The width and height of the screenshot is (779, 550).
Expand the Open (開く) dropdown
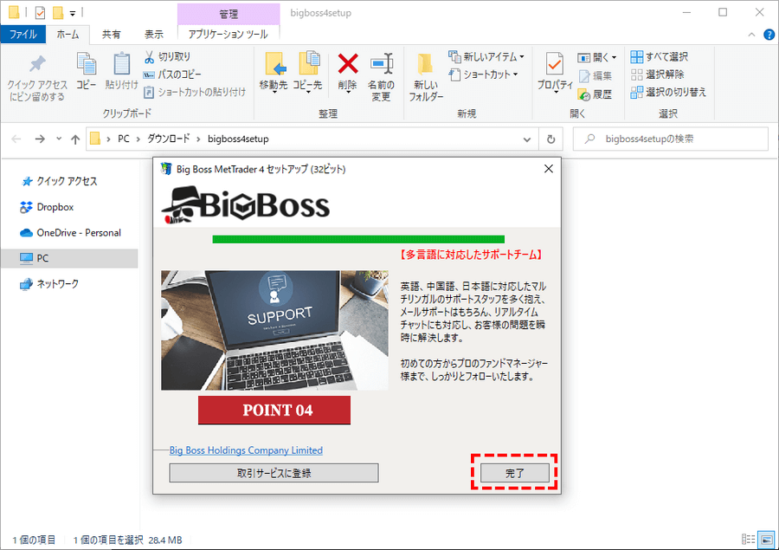click(x=614, y=58)
